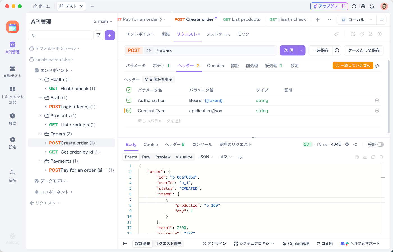Viewport: 393px width, 252px height.
Task: Open the user avatar menu
Action: (384, 6)
